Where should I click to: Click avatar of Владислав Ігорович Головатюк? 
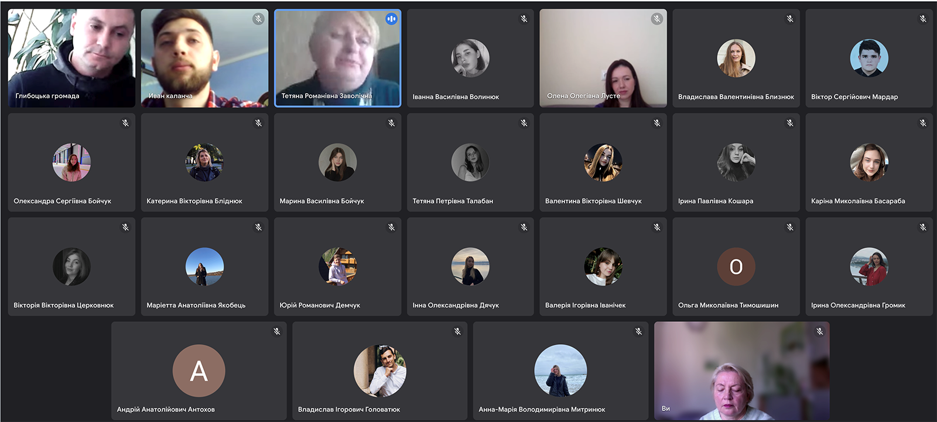pos(380,371)
